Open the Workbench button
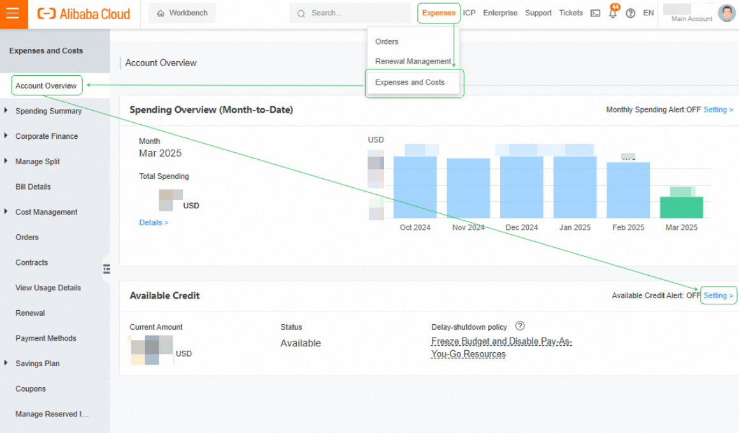The height and width of the screenshot is (433, 739). tap(182, 13)
